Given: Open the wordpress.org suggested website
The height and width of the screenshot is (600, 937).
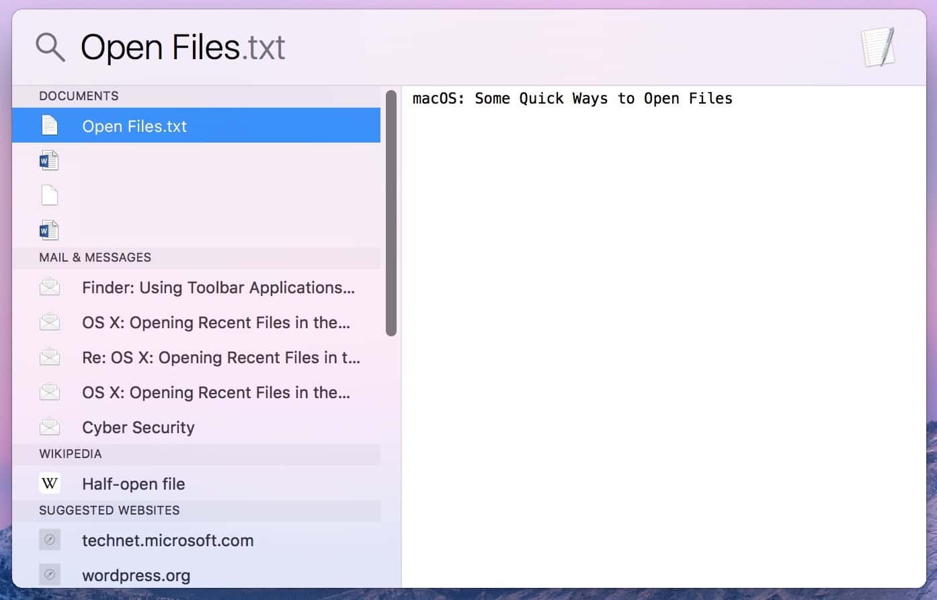Looking at the screenshot, I should (136, 576).
